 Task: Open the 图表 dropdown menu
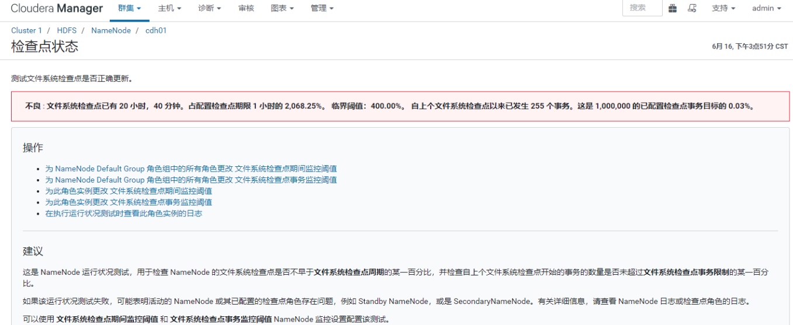282,8
